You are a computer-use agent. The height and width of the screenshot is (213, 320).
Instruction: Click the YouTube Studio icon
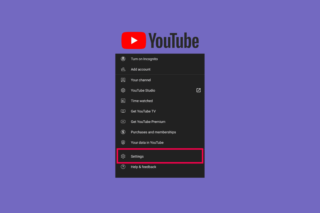click(x=123, y=90)
